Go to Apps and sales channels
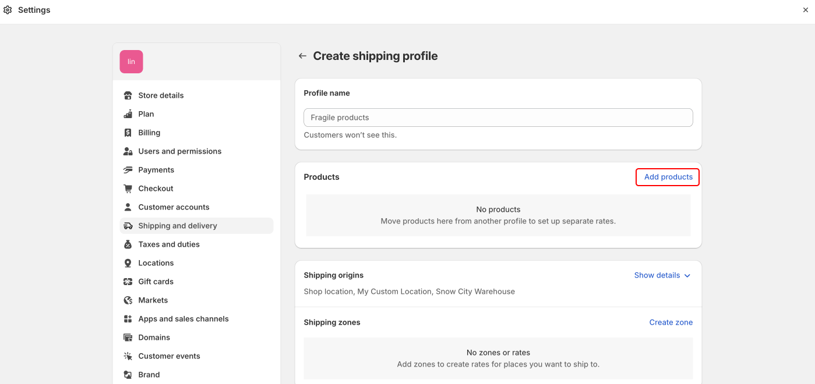This screenshot has width=815, height=384. click(x=196, y=319)
